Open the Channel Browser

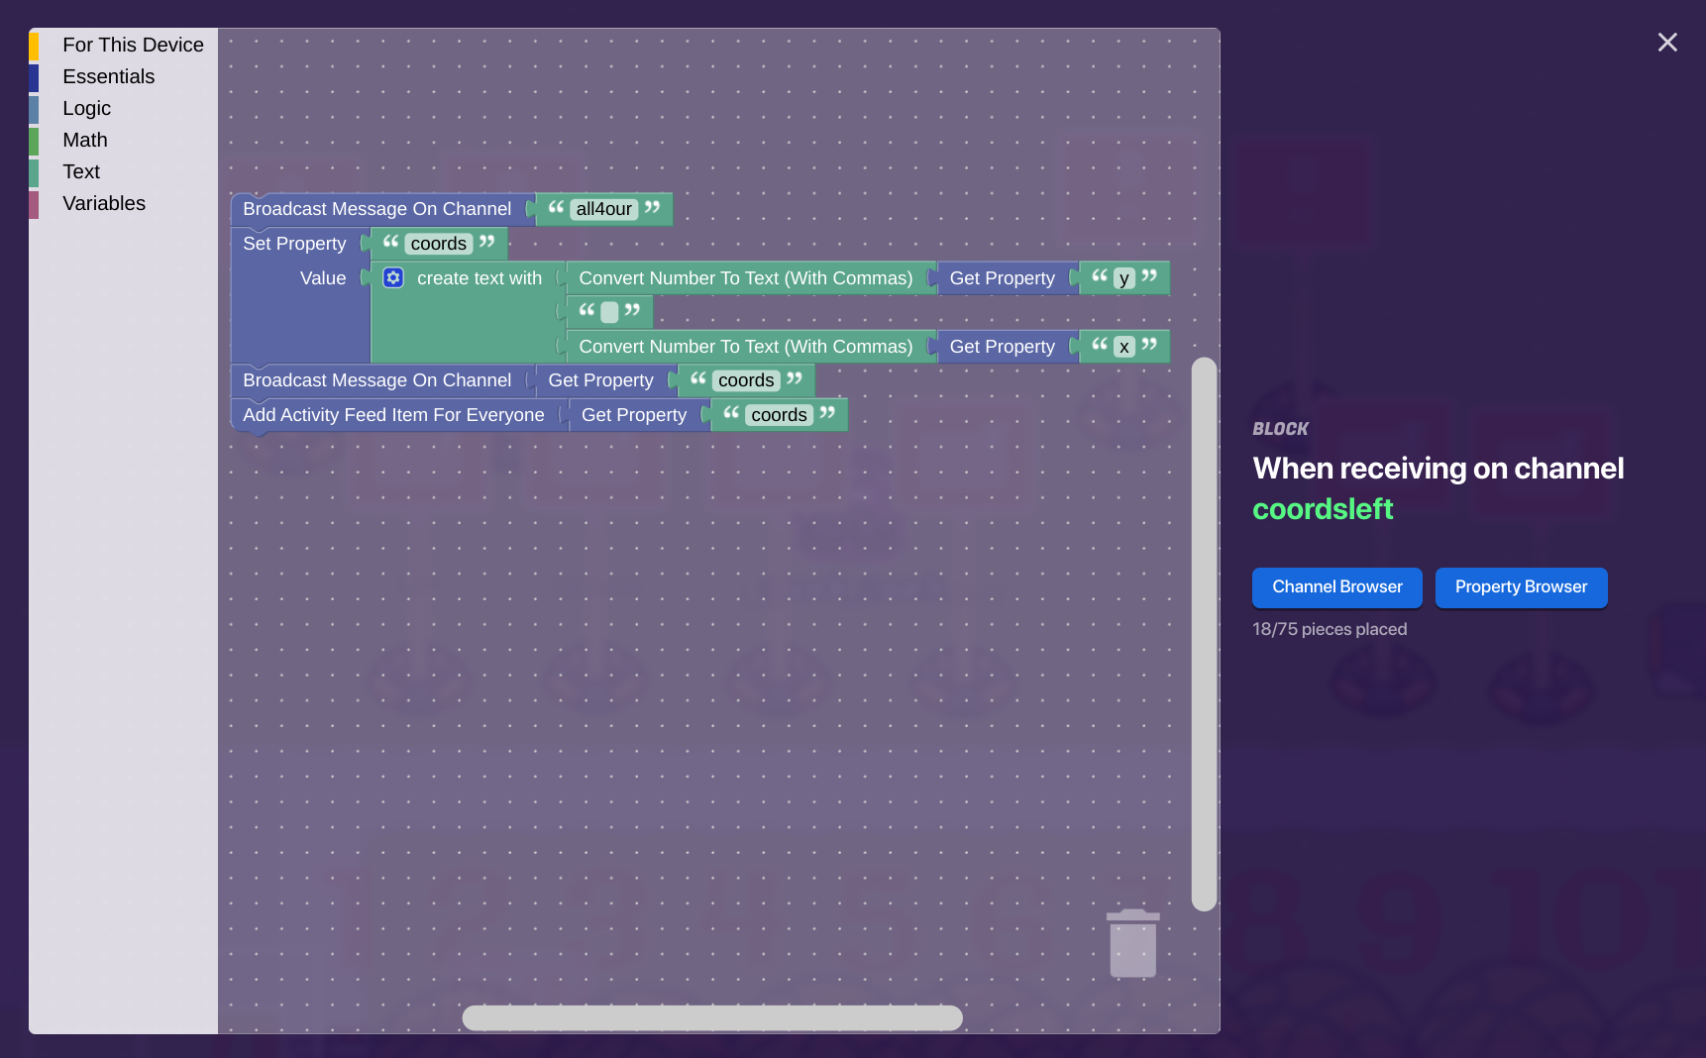coord(1336,587)
